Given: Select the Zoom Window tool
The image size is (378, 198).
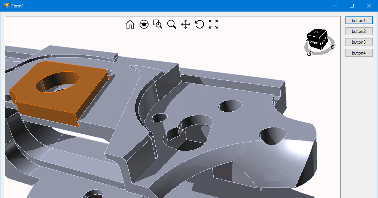Looking at the screenshot, I should click(x=158, y=25).
